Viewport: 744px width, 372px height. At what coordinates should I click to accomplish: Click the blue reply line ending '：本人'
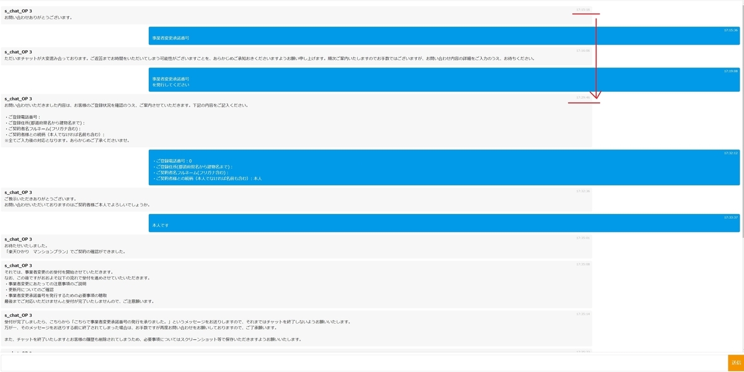207,179
